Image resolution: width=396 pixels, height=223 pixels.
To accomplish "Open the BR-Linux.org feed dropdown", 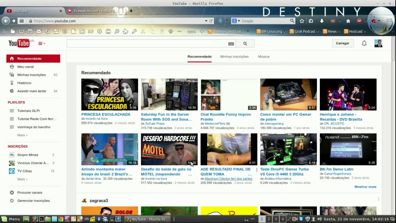I will point(271,31).
